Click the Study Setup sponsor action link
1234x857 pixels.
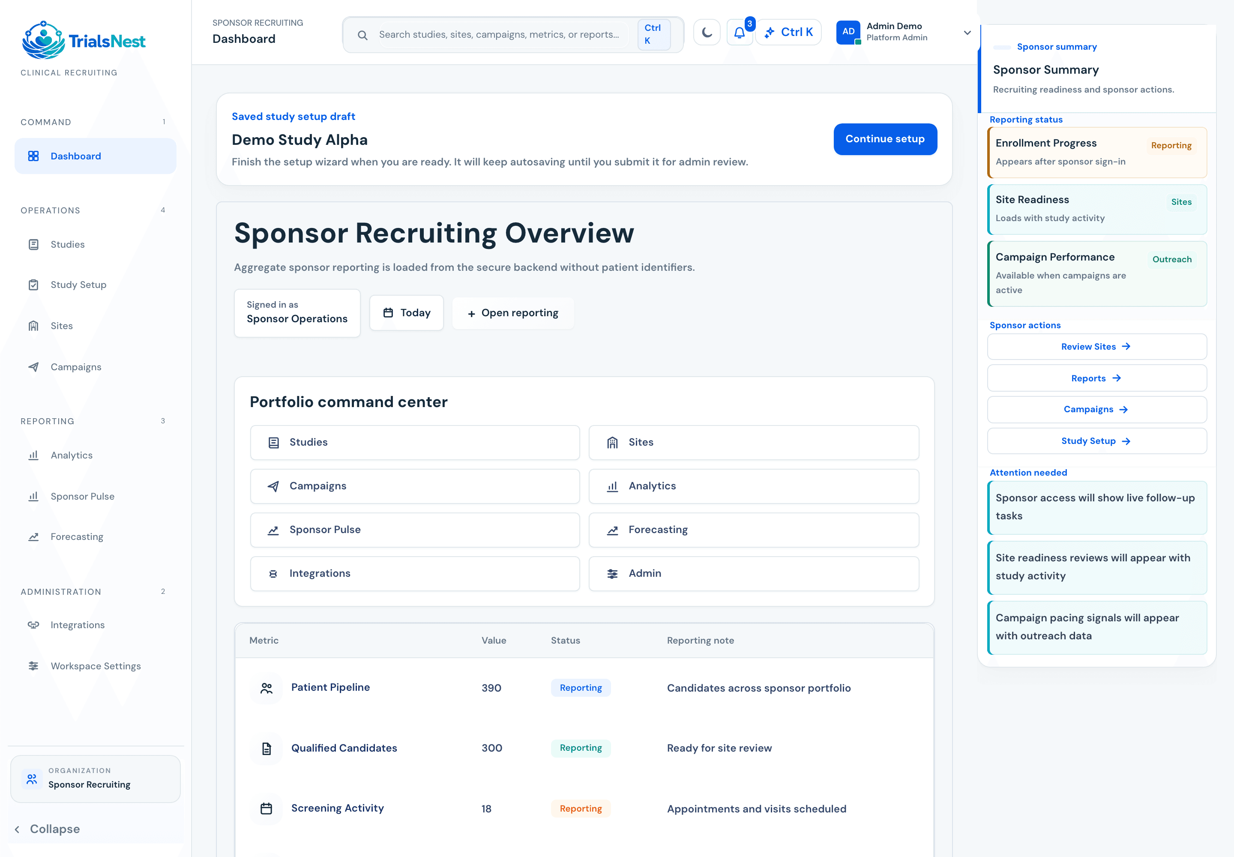point(1096,441)
